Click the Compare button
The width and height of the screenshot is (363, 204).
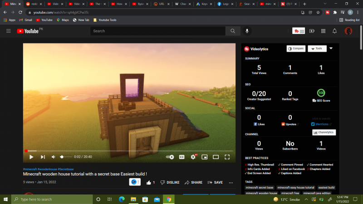click(296, 49)
